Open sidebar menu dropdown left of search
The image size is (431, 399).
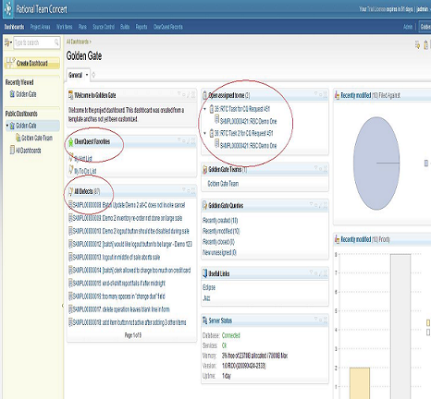coord(8,42)
